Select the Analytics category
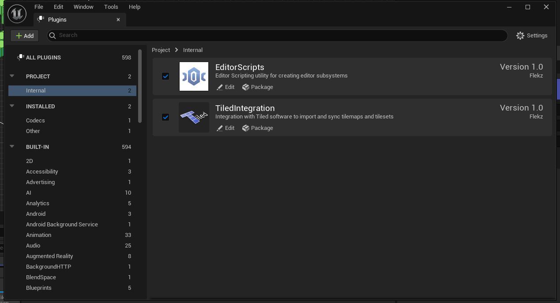Screen dimensions: 560x303 coord(72,203)
